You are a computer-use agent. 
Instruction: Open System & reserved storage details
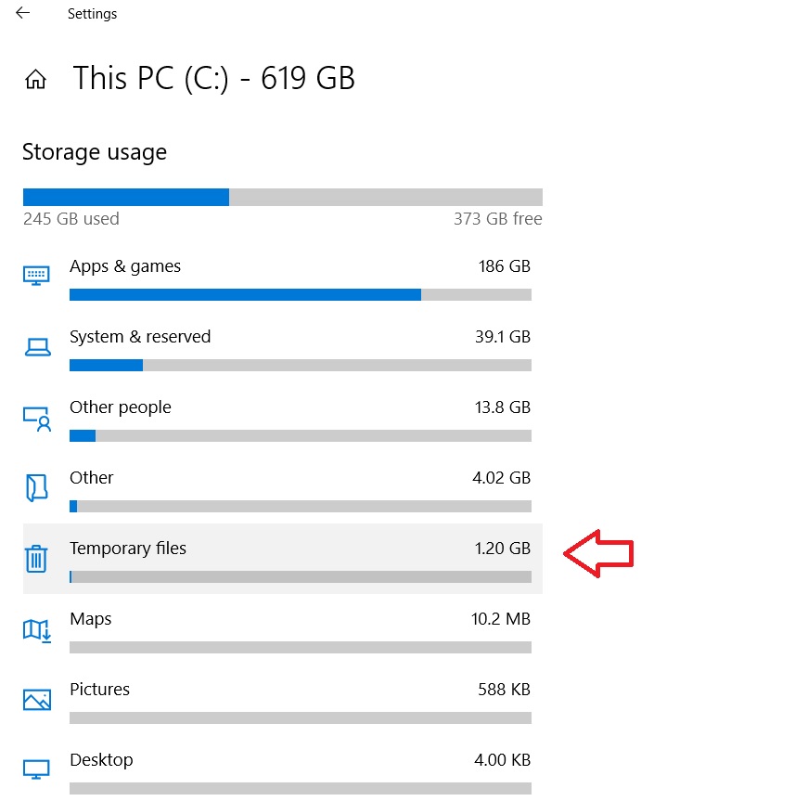[282, 350]
